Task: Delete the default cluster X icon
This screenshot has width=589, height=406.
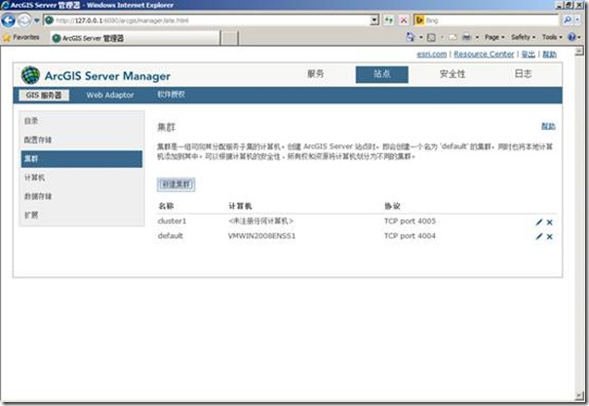Action: tap(550, 236)
